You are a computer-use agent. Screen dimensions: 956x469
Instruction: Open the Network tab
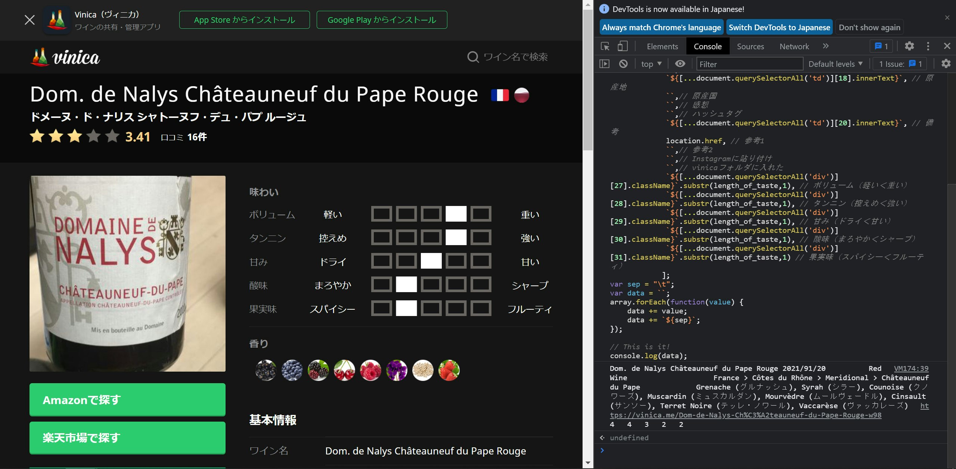coord(794,46)
